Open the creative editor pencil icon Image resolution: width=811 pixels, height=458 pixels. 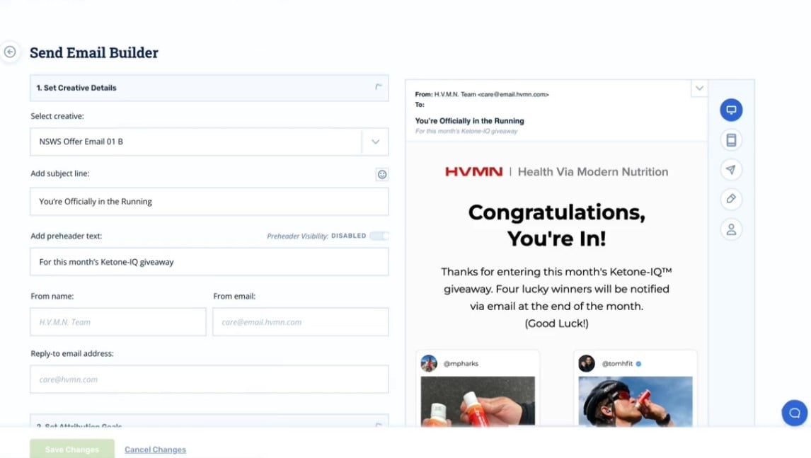(x=731, y=199)
